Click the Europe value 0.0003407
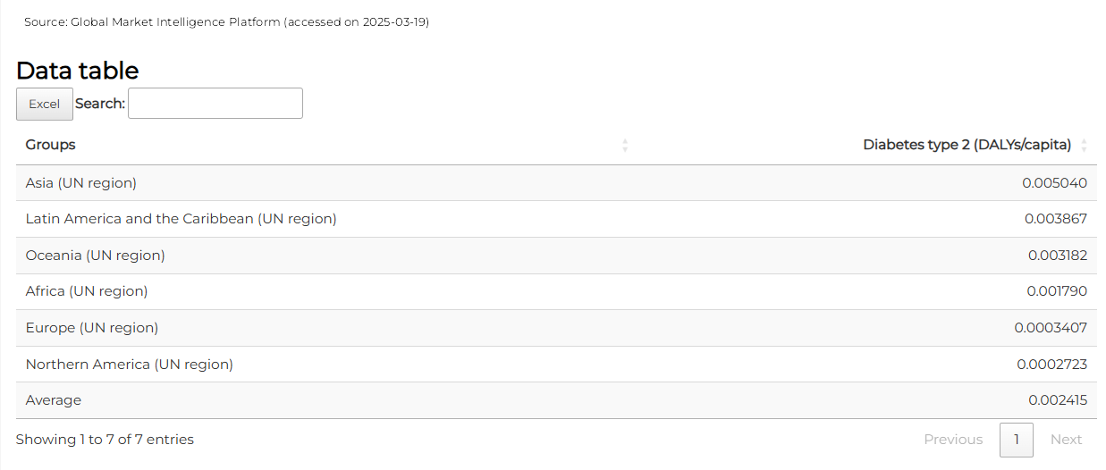Image resolution: width=1106 pixels, height=470 pixels. click(x=1051, y=328)
